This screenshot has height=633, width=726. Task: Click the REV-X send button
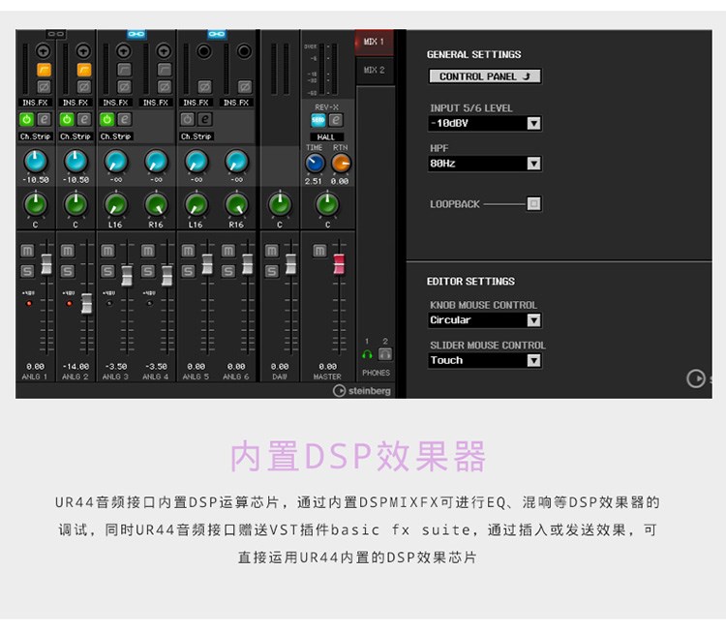pyautogui.click(x=318, y=120)
